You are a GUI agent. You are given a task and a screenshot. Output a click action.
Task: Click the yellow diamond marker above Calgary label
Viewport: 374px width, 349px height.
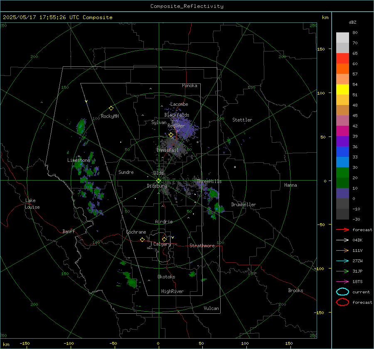tap(164, 239)
